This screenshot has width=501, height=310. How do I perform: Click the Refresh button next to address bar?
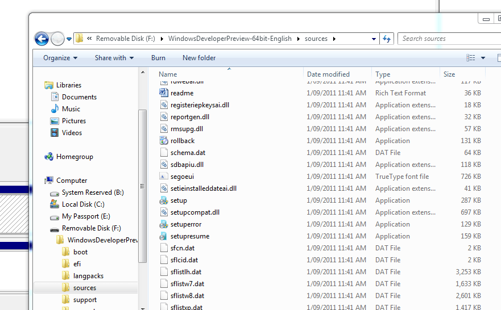pyautogui.click(x=387, y=39)
